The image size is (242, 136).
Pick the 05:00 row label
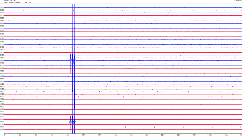tap(2, 34)
